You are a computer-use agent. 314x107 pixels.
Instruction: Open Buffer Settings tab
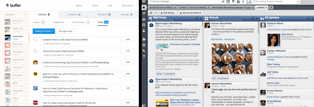pos(127,15)
